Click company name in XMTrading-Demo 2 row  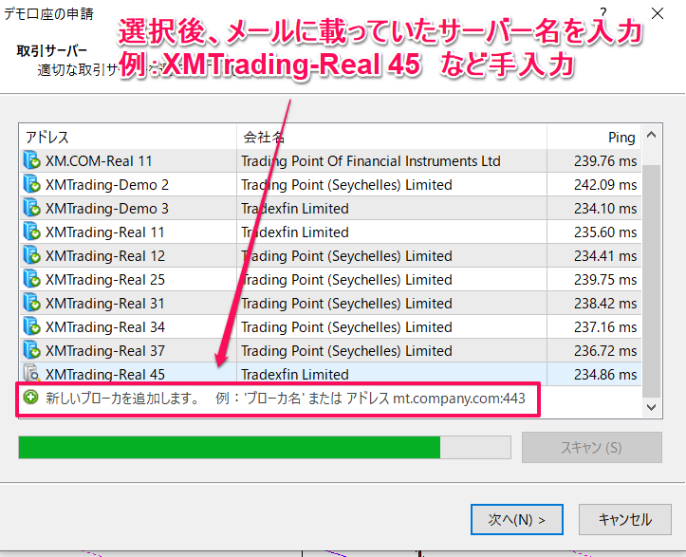[346, 185]
